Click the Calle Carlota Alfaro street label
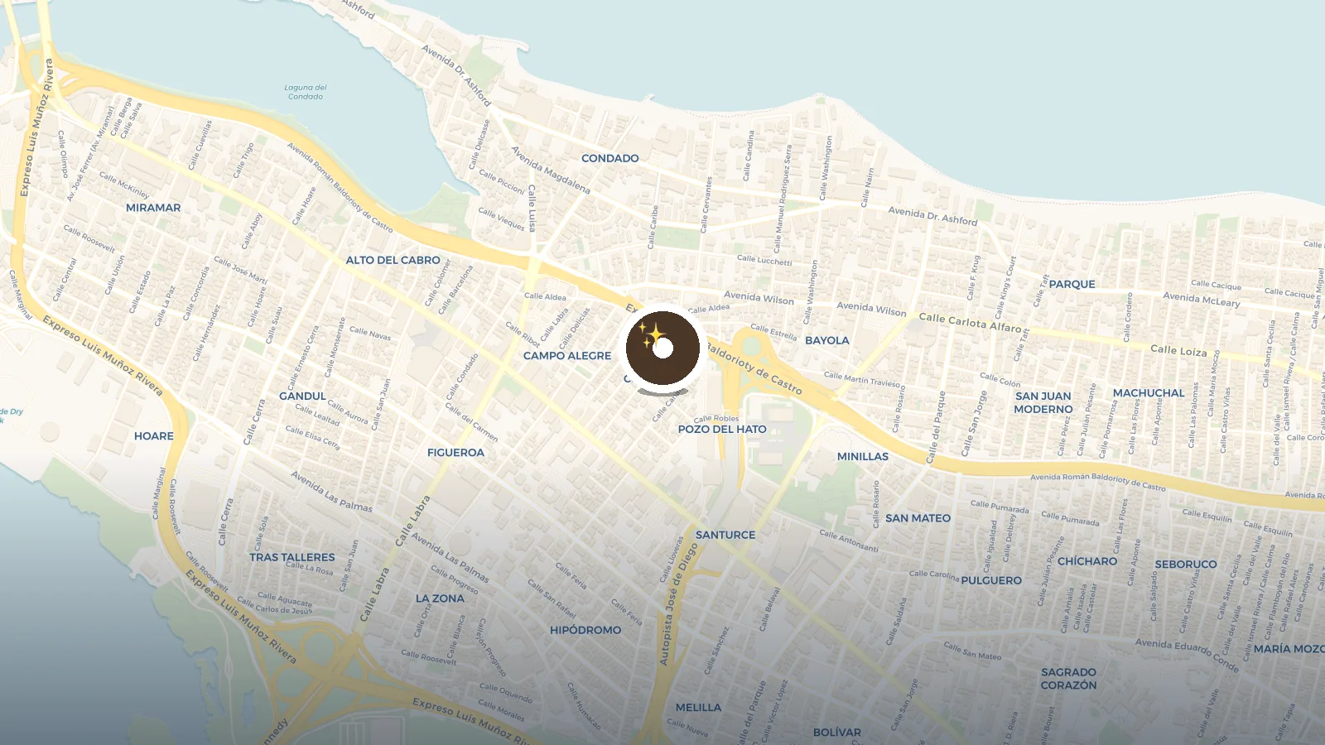 point(971,323)
